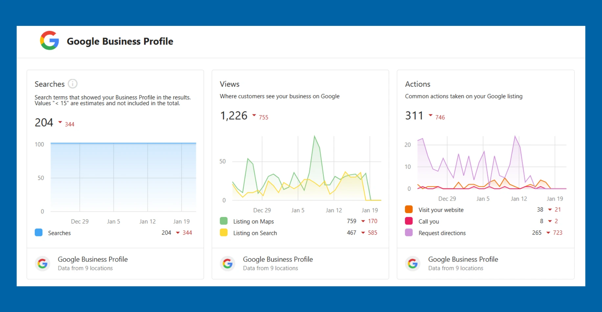Click the Searches card title
Screen dimensions: 602x312
tap(50, 84)
